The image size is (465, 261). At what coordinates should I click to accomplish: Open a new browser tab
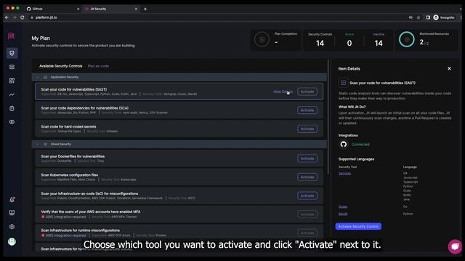(145, 9)
